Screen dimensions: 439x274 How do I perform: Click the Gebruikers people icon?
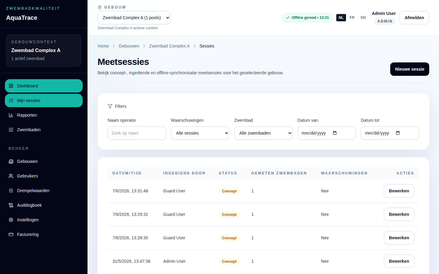click(11, 176)
